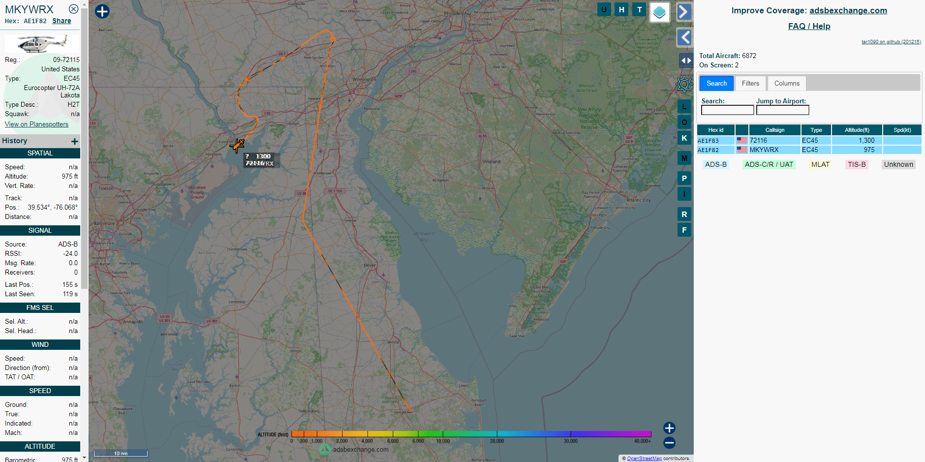Close the MKYWRX aircraft info panel
The image size is (925, 462).
73,9
